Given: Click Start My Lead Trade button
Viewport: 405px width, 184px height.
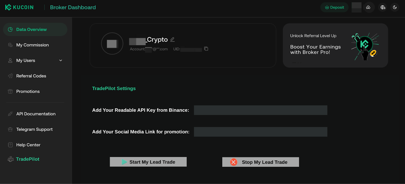Looking at the screenshot, I should 148,162.
